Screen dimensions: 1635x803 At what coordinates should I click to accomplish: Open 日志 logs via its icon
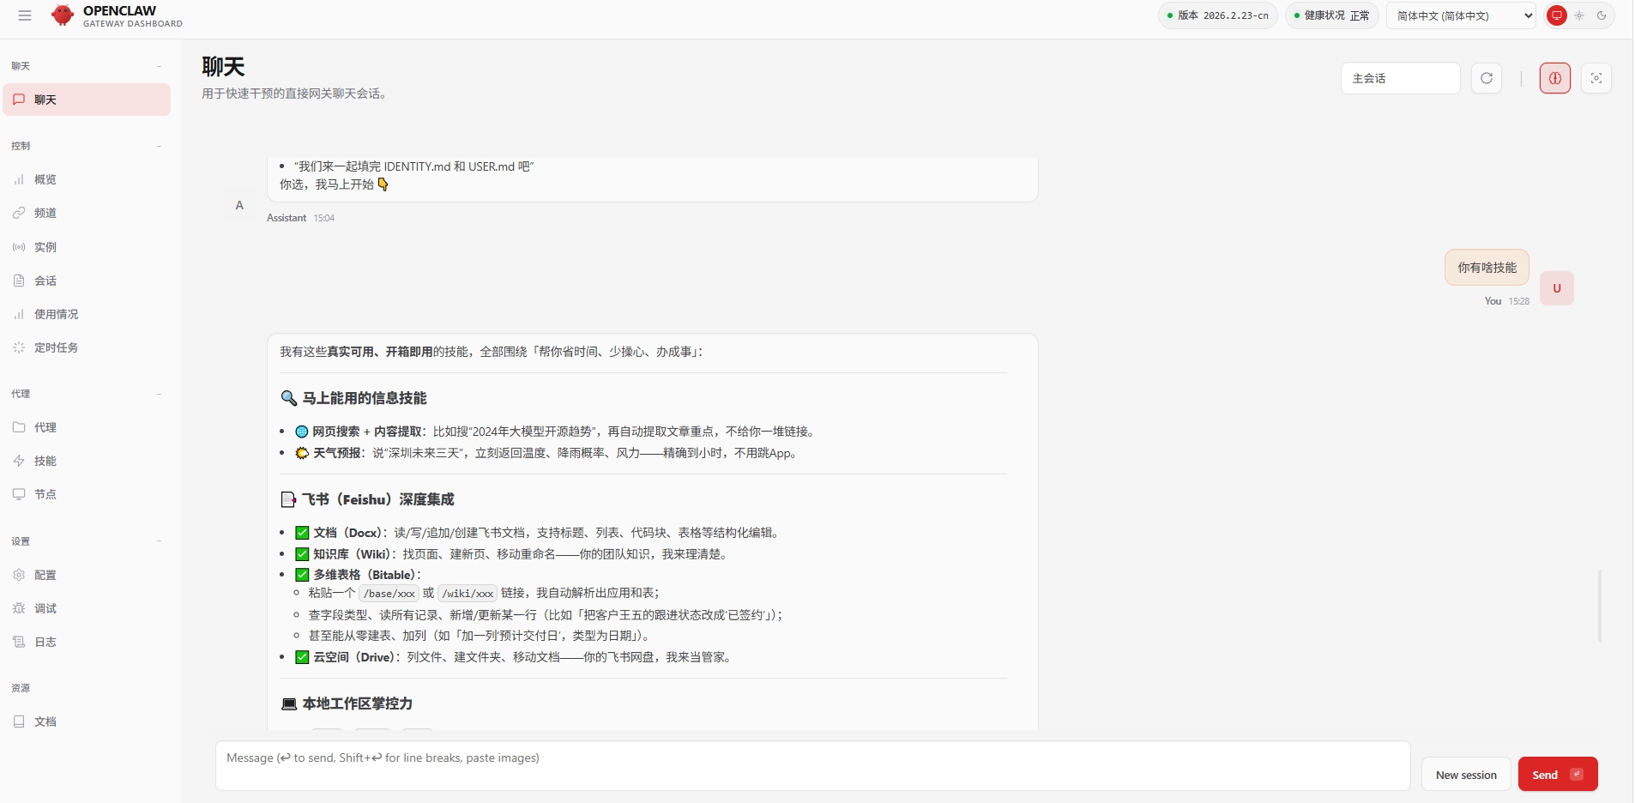20,642
